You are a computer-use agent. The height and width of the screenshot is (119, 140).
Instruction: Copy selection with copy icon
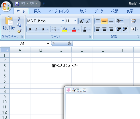[19, 25]
